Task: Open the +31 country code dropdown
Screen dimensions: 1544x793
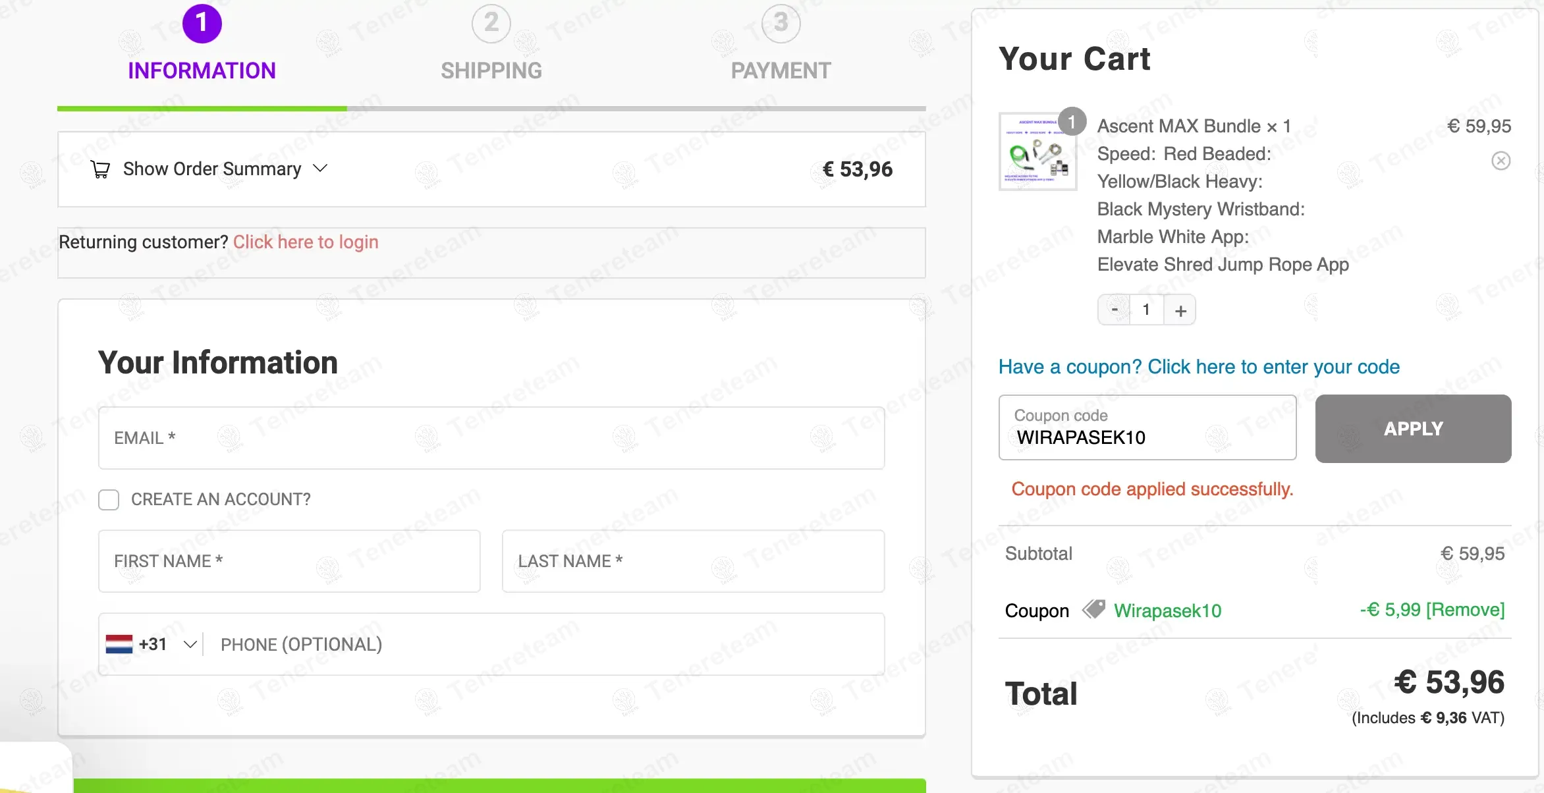Action: click(x=190, y=644)
